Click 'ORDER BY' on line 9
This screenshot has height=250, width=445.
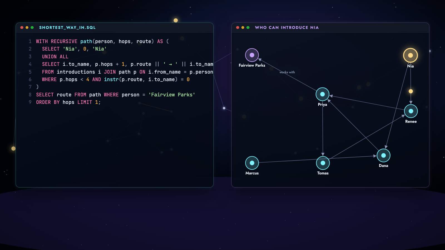(48, 102)
